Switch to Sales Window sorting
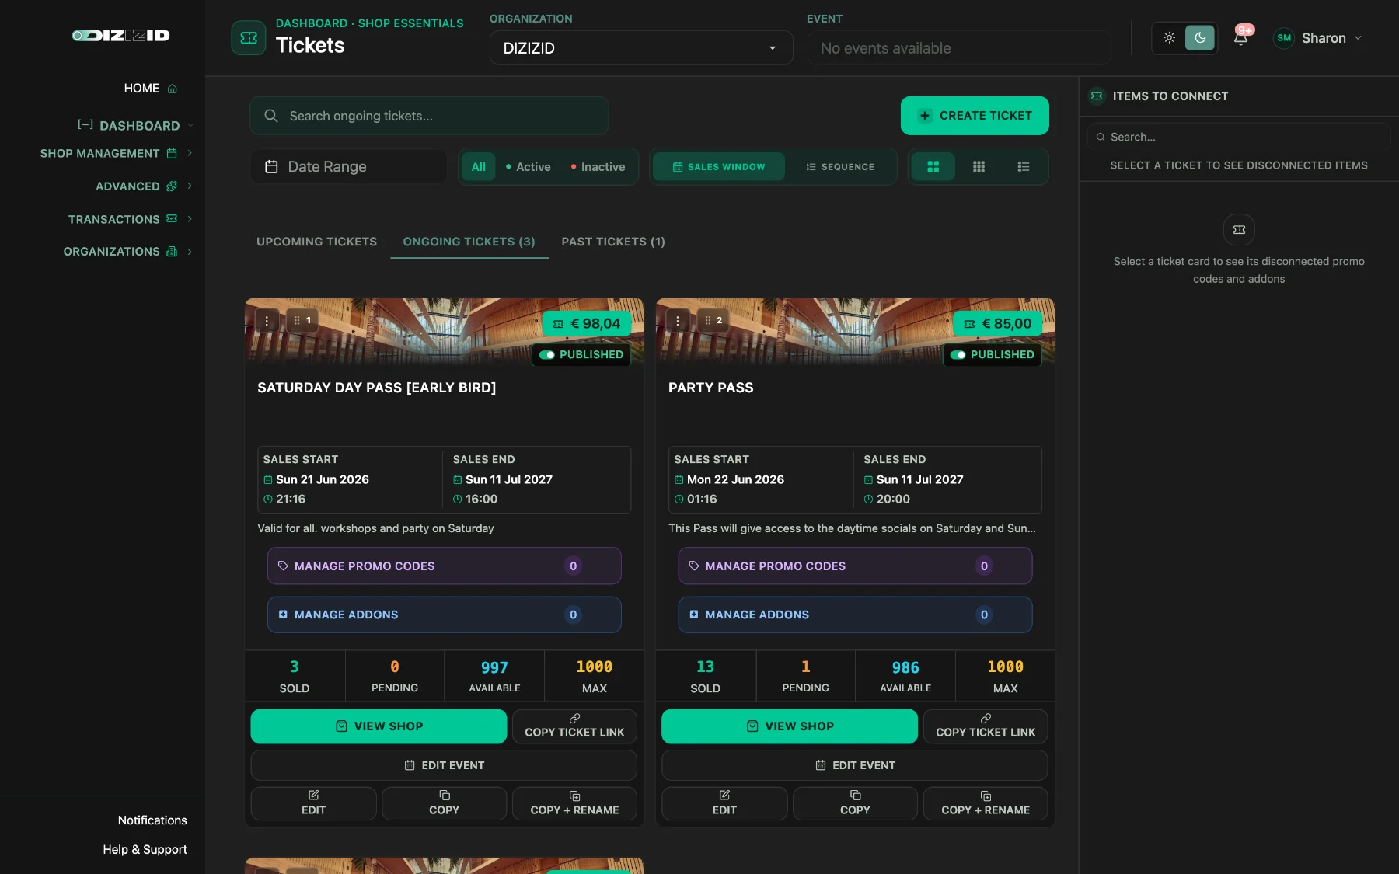 click(719, 166)
